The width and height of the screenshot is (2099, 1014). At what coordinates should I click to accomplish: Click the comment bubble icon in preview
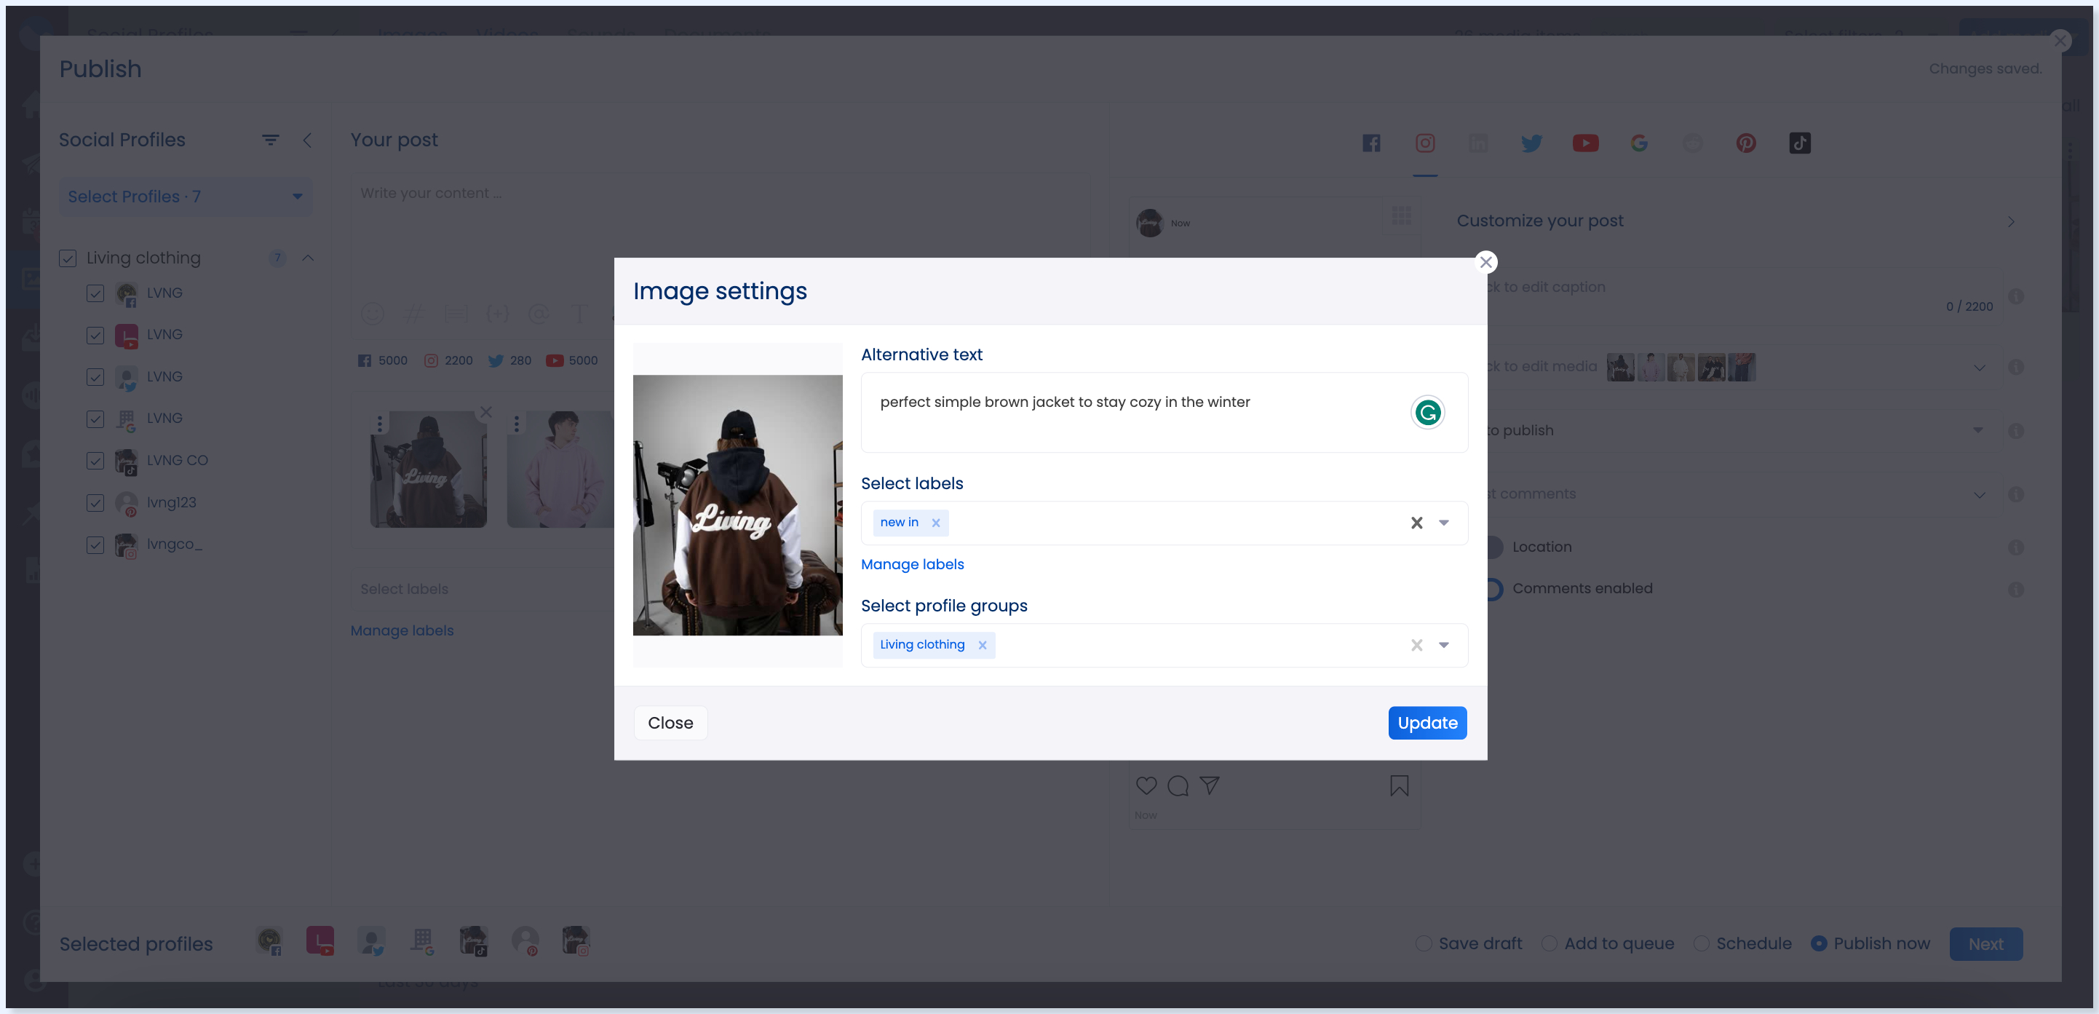pos(1178,785)
